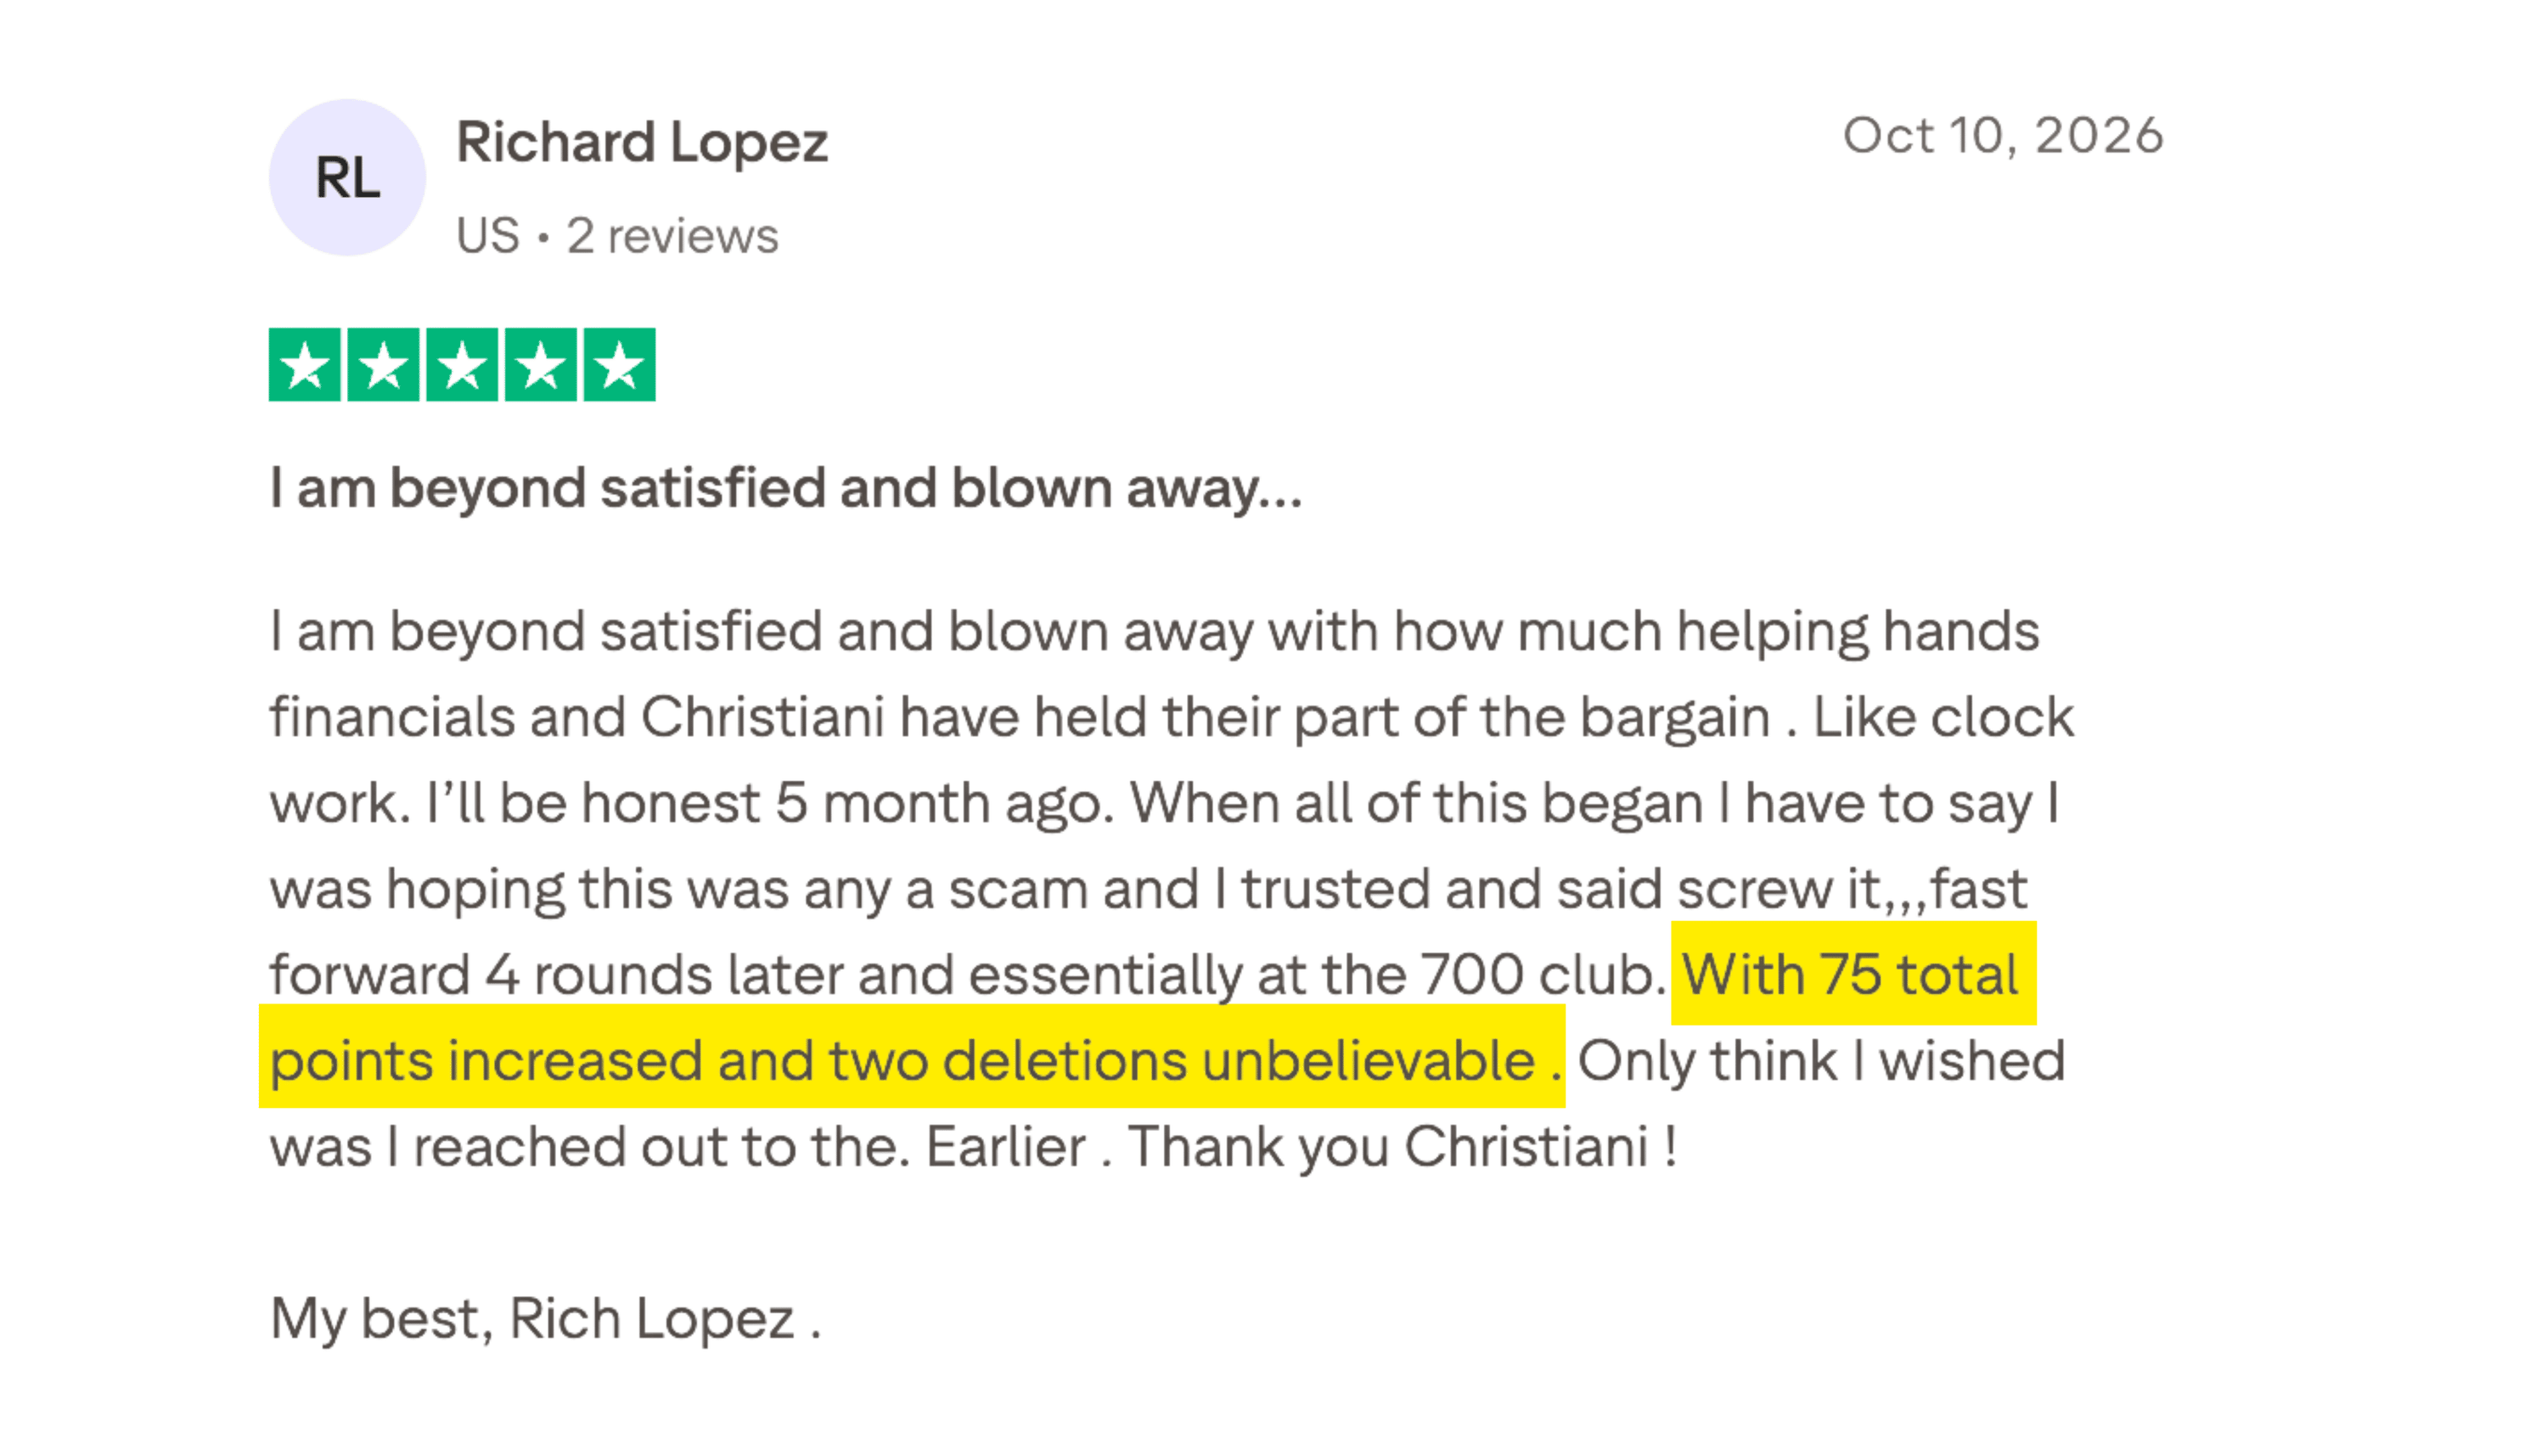Viewport: 2547px width, 1433px height.
Task: Click the word 'Earlier' in the last line
Action: [1005, 1147]
